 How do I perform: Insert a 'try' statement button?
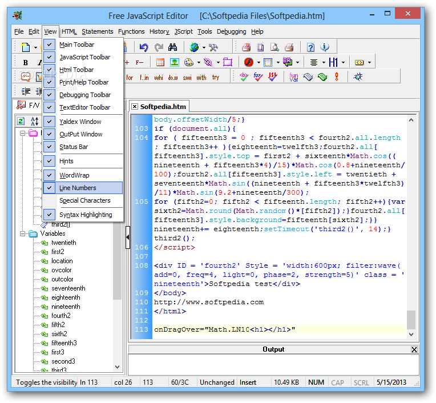pyautogui.click(x=216, y=77)
